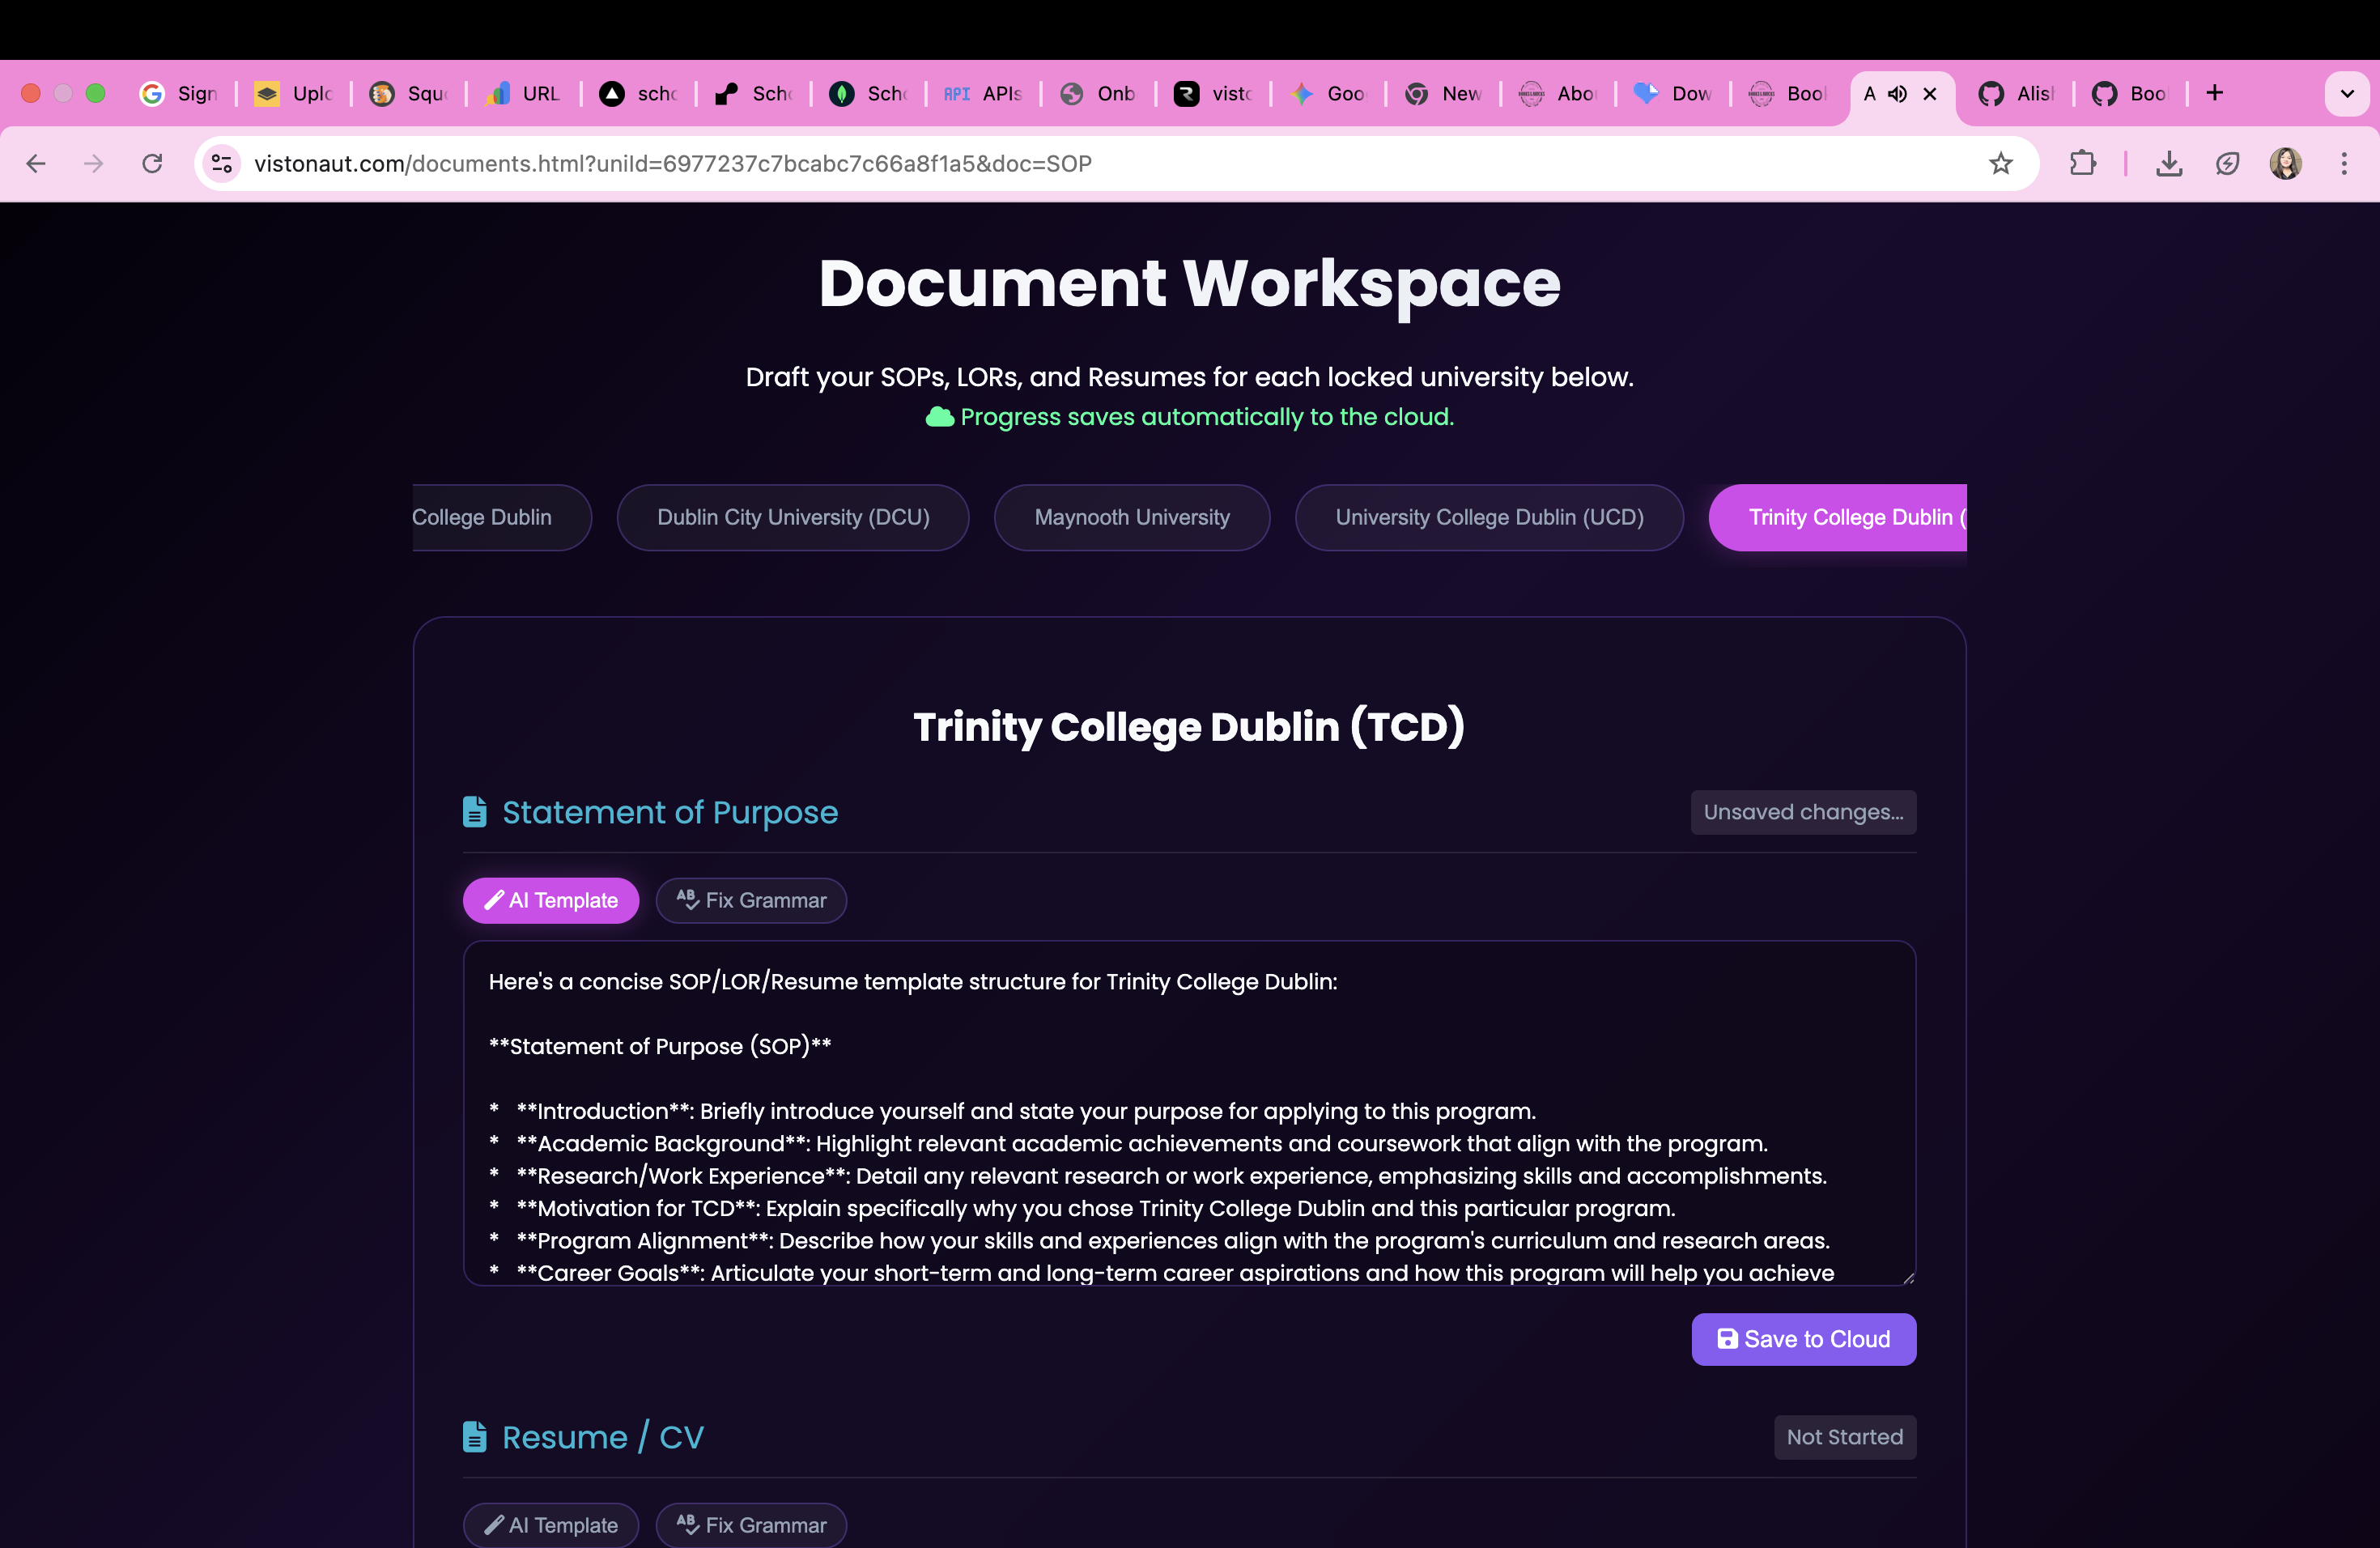Switch to the Uplo tab

pos(294,93)
